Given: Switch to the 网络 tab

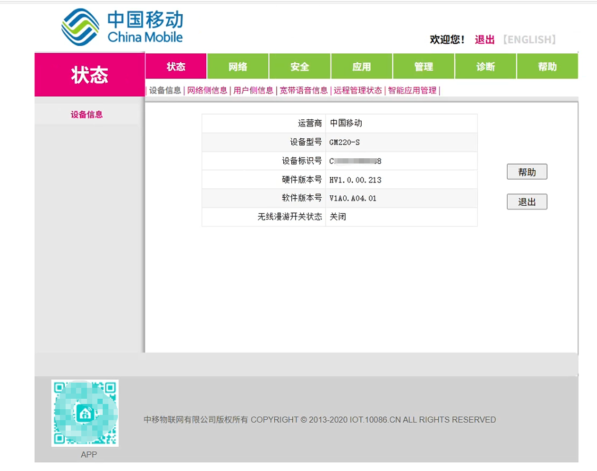Looking at the screenshot, I should coord(238,67).
